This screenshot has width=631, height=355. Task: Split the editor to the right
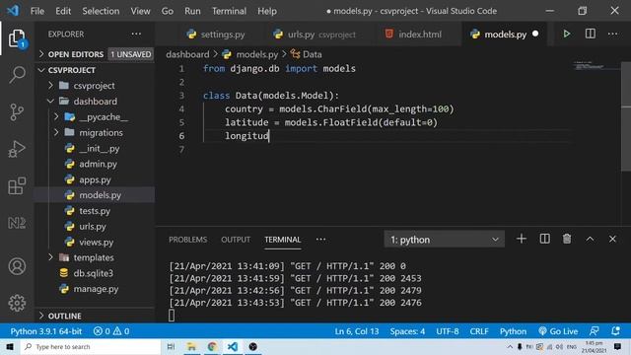click(x=590, y=35)
